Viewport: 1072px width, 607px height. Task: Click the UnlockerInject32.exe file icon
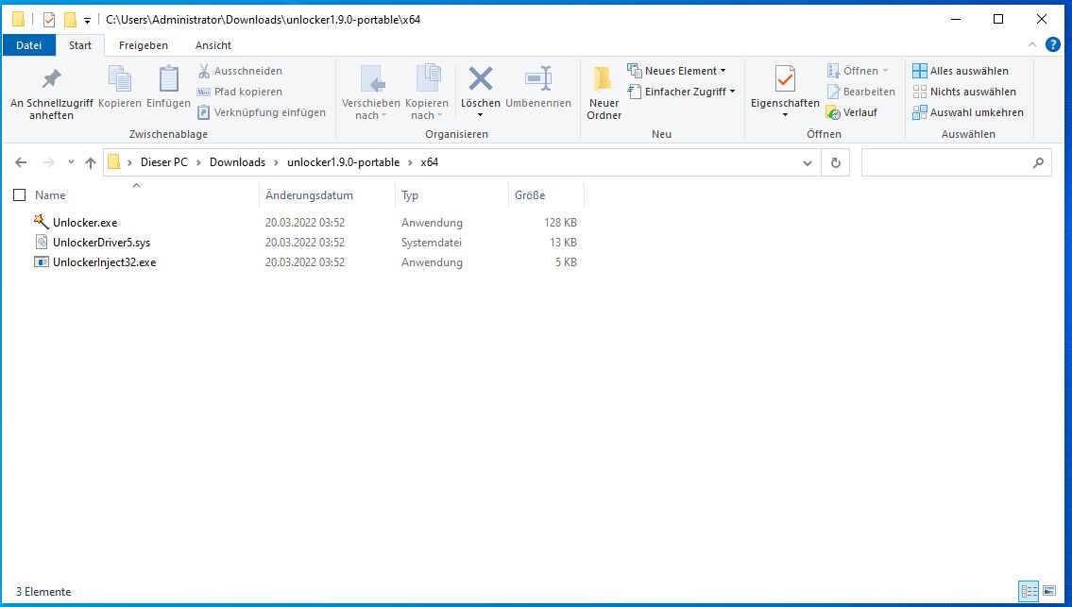coord(41,261)
